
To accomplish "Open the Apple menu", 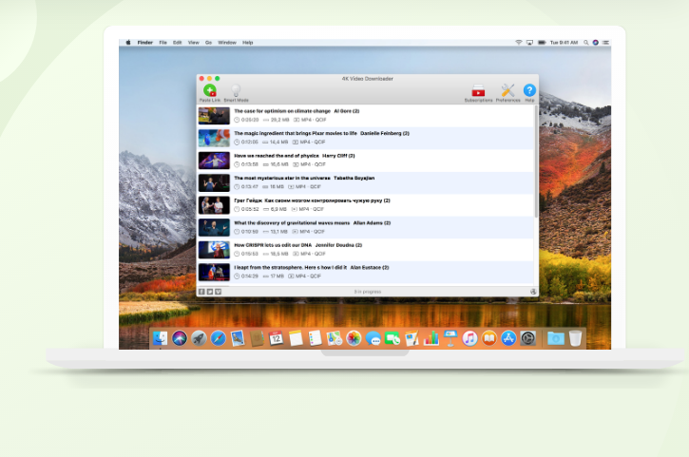I will click(128, 43).
